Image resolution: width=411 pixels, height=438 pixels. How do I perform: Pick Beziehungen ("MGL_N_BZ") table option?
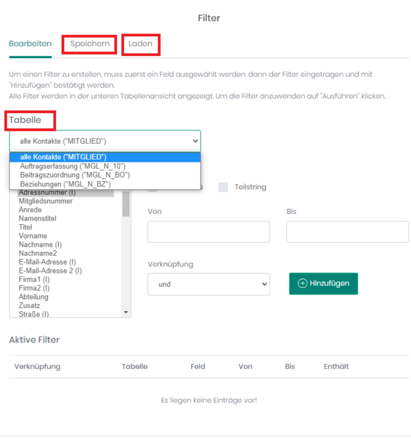click(65, 184)
